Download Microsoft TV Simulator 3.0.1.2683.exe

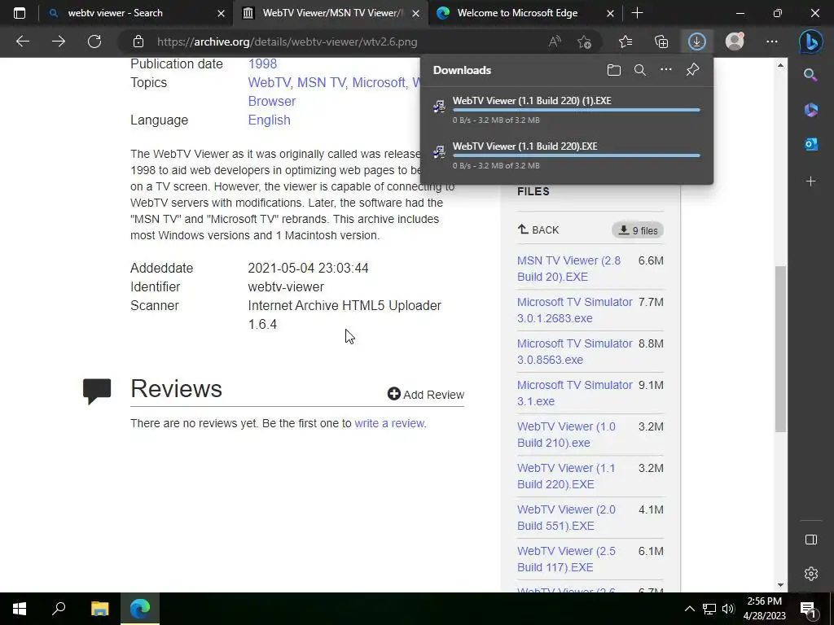pos(574,310)
